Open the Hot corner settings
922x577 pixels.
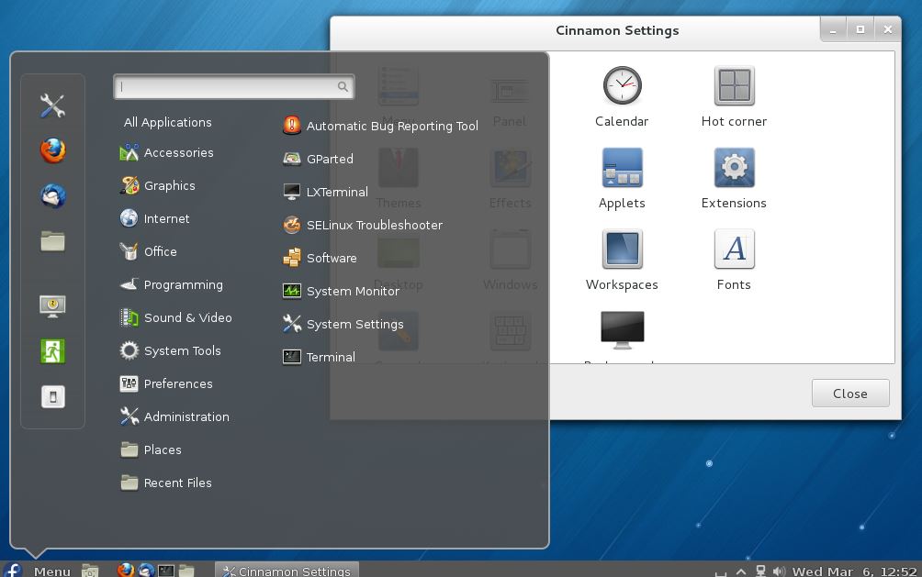tap(734, 86)
